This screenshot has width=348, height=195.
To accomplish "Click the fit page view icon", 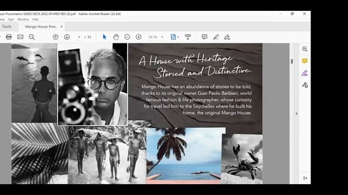I will (173, 37).
